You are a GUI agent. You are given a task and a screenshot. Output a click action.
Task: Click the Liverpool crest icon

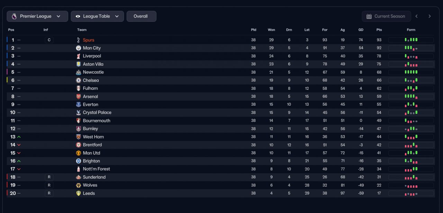coord(79,56)
